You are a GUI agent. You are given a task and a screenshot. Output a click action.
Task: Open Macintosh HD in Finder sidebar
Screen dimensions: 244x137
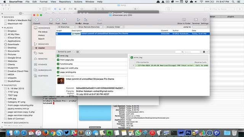(x=15, y=24)
